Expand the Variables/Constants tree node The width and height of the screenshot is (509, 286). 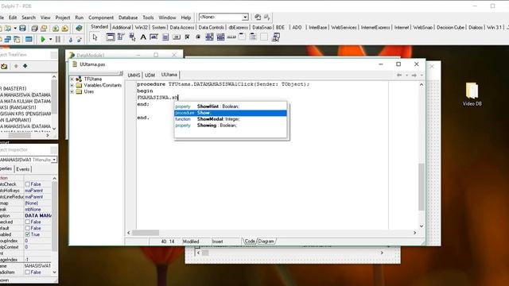click(72, 85)
